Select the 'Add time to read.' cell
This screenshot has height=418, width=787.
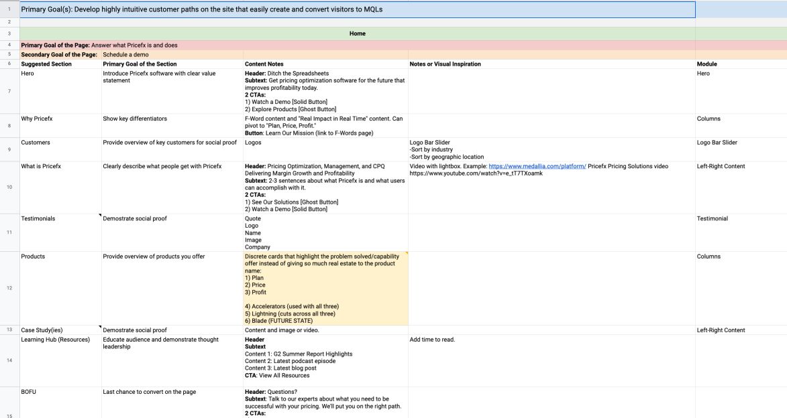pos(552,360)
